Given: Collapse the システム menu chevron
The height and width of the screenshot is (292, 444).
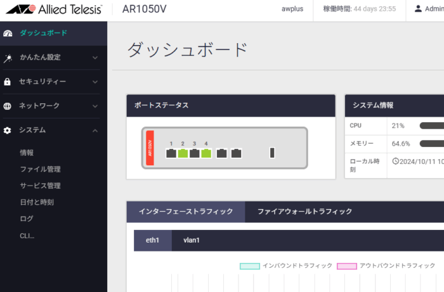Looking at the screenshot, I should tap(95, 130).
